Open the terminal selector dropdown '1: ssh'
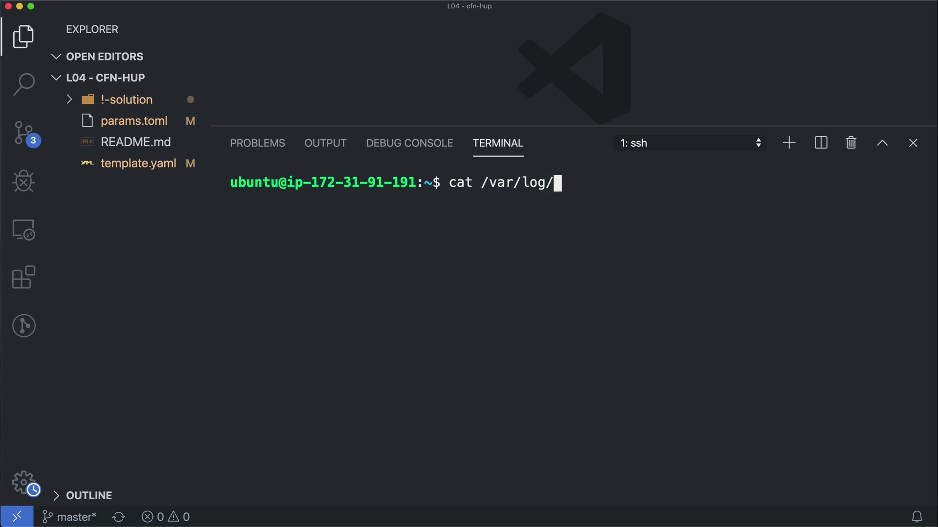 tap(690, 143)
